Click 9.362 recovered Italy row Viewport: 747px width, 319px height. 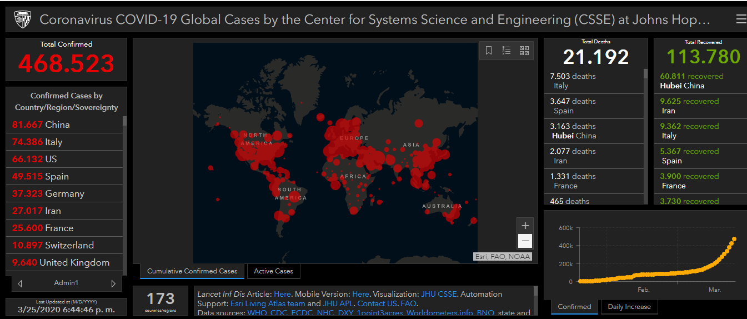pos(700,131)
